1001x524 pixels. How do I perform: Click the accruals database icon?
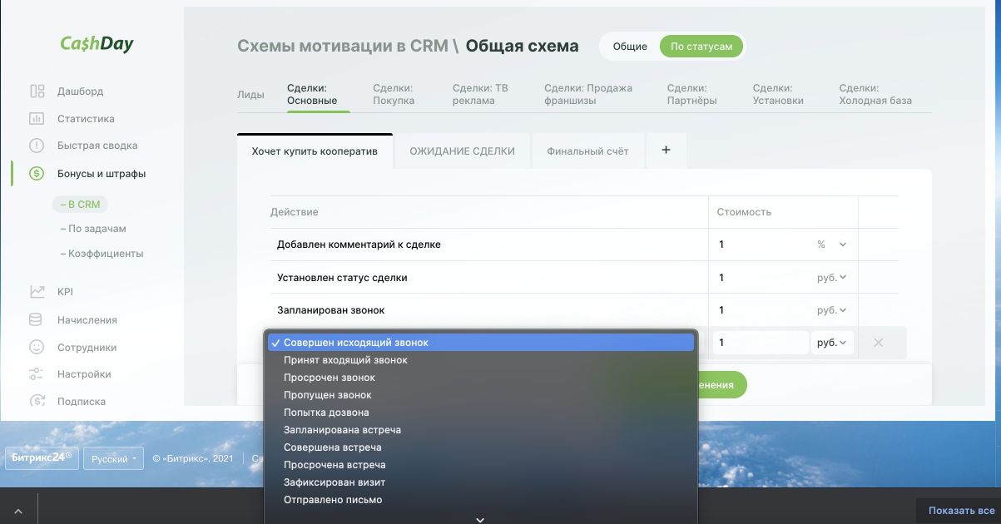point(37,320)
